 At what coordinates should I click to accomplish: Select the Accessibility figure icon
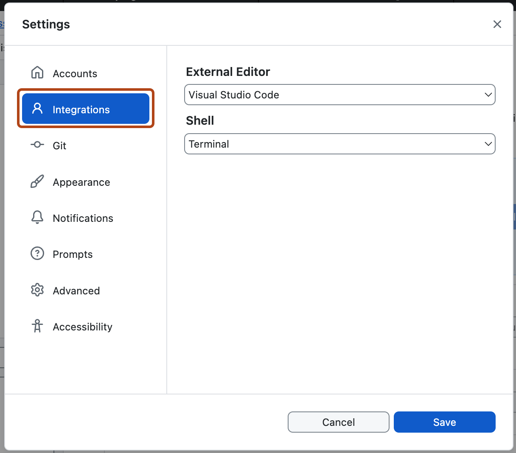37,326
